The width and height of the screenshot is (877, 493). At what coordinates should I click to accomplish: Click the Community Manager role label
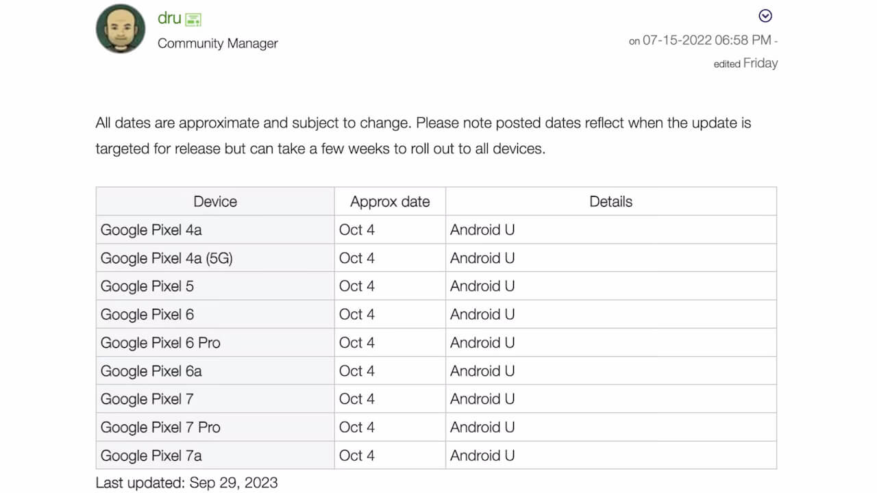pyautogui.click(x=218, y=43)
